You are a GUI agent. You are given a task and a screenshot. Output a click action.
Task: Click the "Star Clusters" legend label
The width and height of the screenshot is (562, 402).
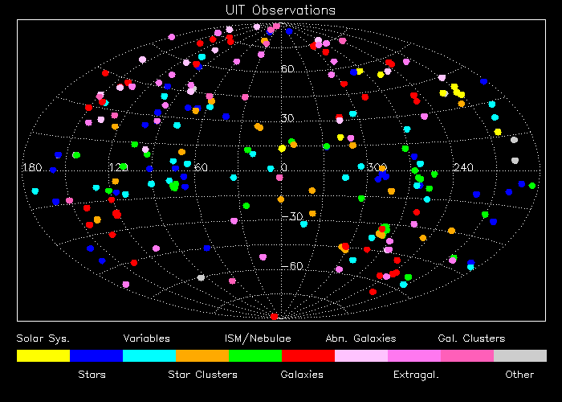(x=203, y=375)
